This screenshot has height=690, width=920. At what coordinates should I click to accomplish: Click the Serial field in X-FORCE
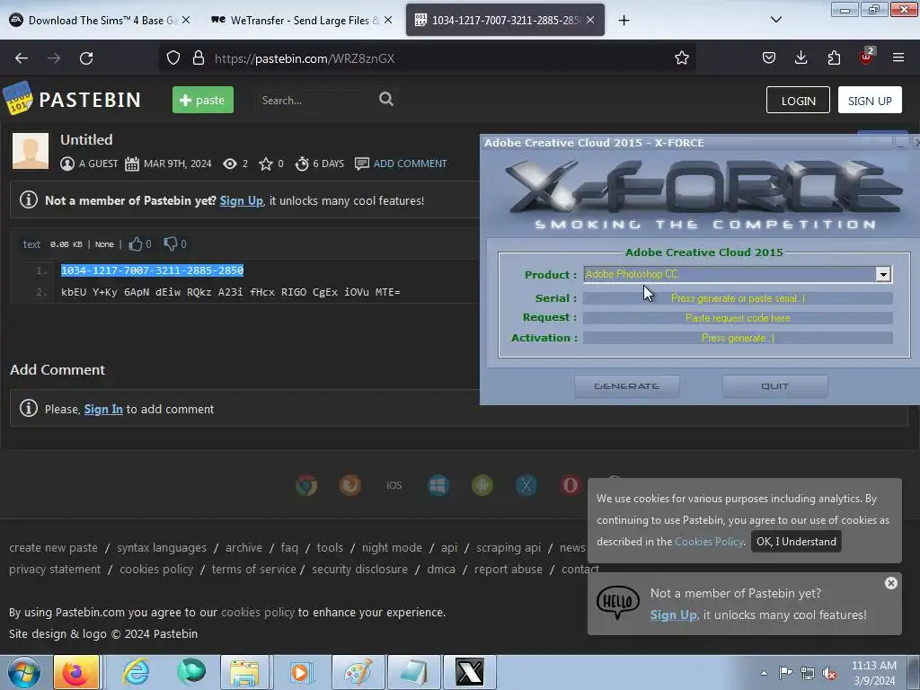(738, 298)
